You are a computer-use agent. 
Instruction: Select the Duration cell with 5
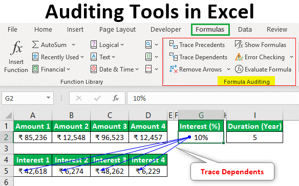coord(254,137)
